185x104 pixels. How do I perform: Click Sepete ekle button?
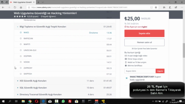pyautogui.click(x=144, y=34)
